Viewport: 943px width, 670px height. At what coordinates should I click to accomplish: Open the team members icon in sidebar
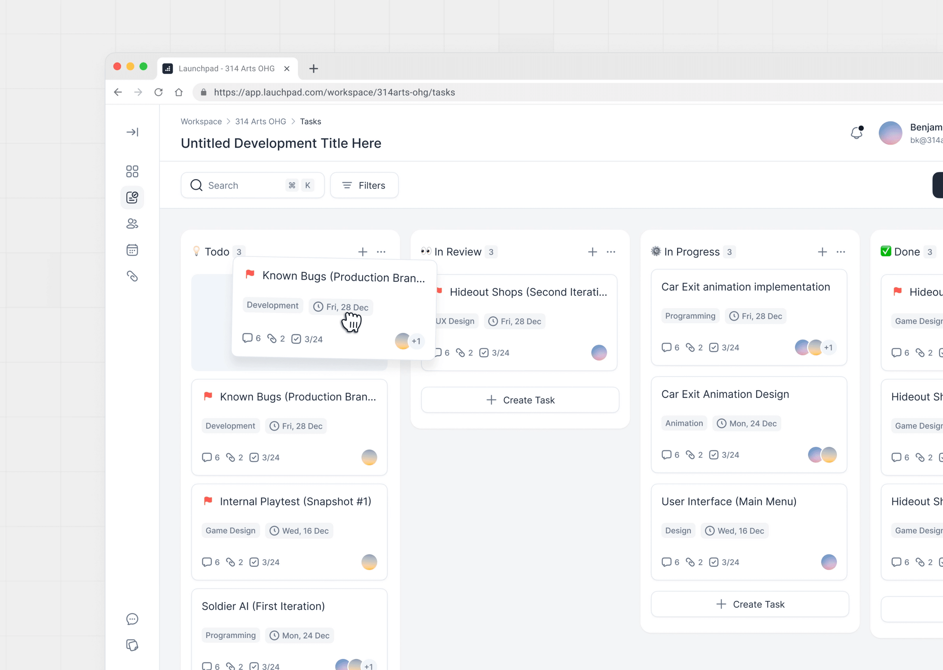point(132,223)
